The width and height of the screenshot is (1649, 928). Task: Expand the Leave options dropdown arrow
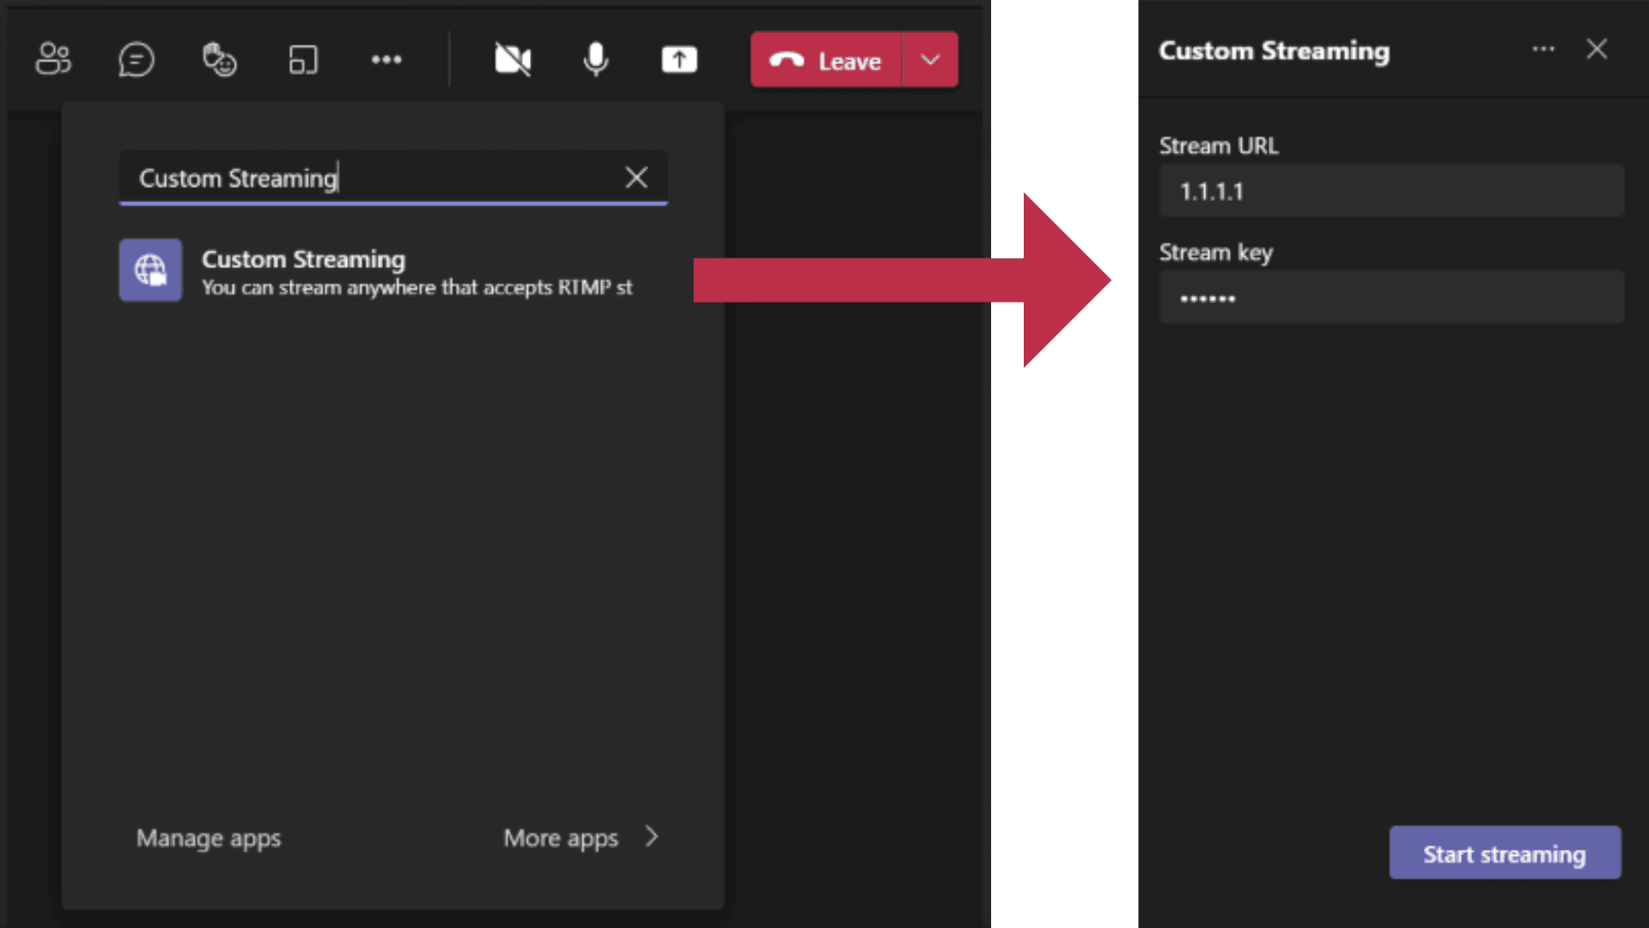pos(930,59)
